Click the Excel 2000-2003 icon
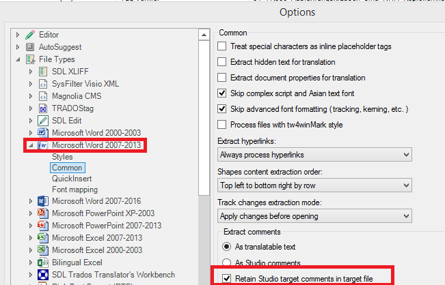Image resolution: width=445 pixels, height=285 pixels. pyautogui.click(x=43, y=250)
